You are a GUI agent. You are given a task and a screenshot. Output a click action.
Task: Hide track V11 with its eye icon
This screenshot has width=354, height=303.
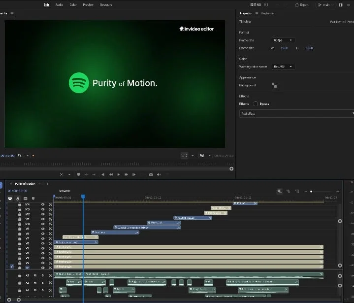pos(43,219)
